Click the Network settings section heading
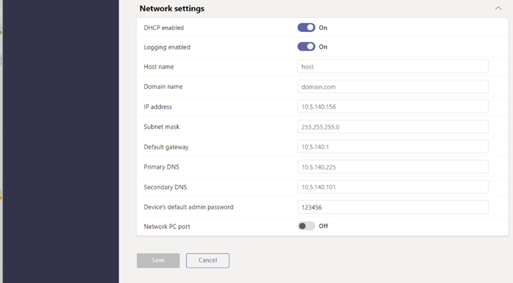513x283 pixels. tap(172, 9)
